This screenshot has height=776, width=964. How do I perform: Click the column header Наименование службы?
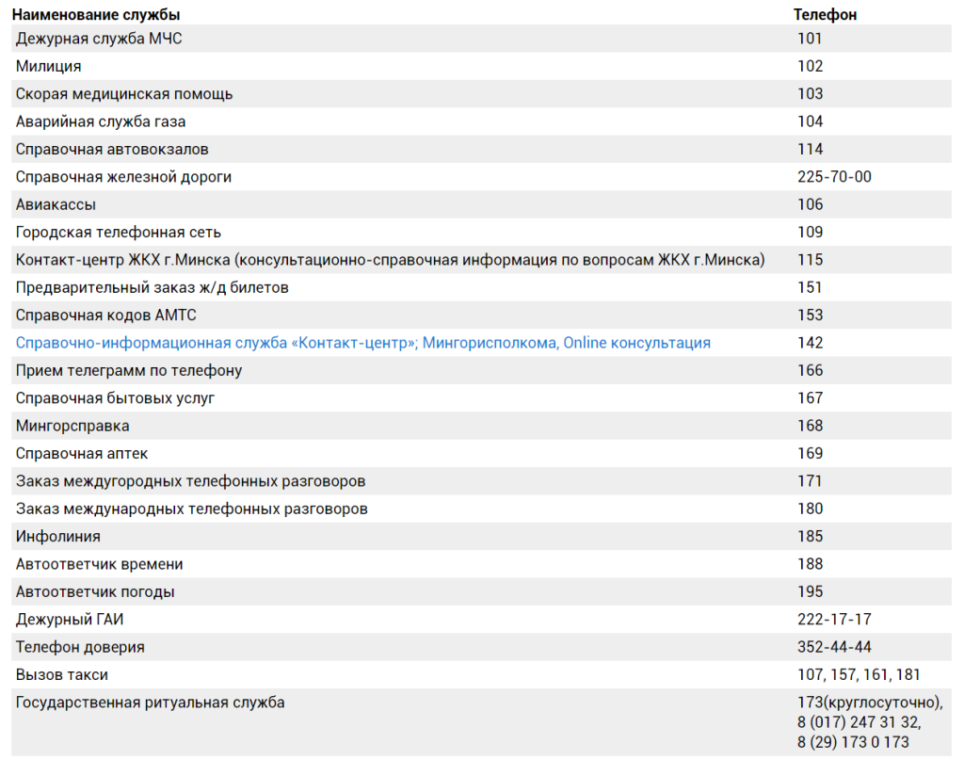click(x=96, y=14)
